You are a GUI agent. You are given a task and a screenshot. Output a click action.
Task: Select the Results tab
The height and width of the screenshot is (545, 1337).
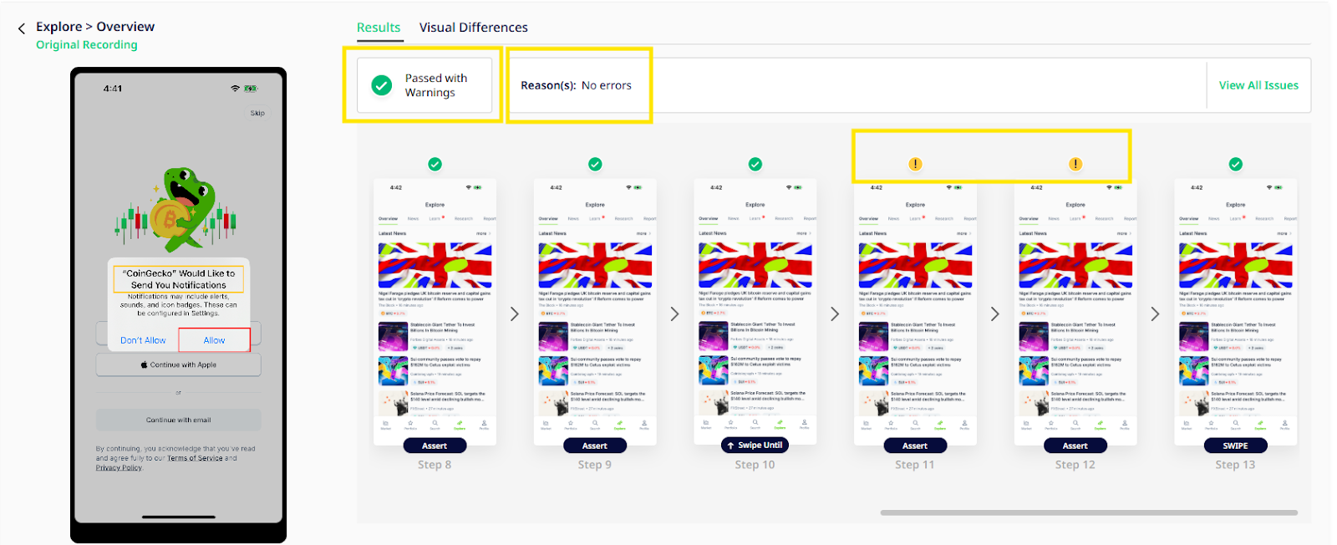[379, 28]
